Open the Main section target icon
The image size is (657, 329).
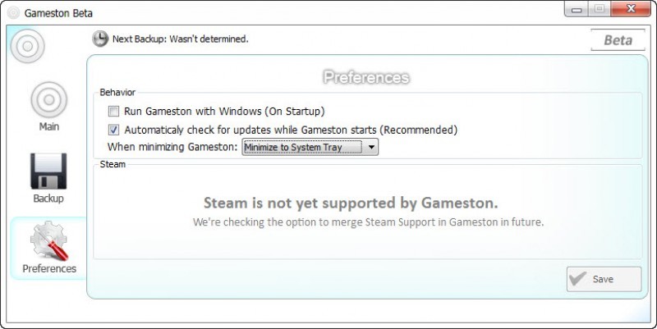[48, 99]
